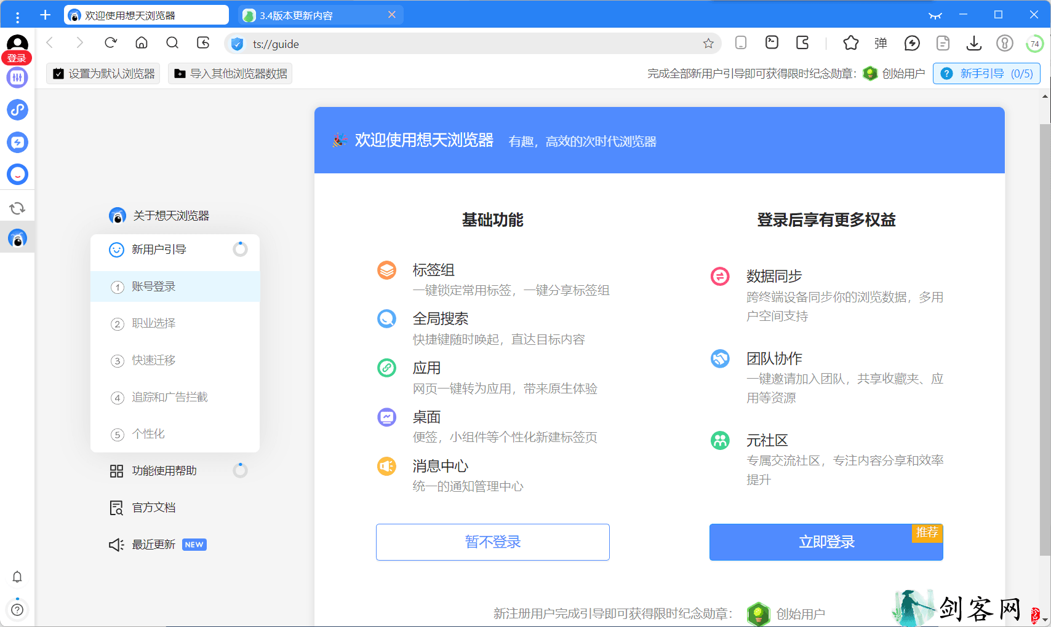The height and width of the screenshot is (627, 1051).
Task: Click the 新用户引导 progress ring
Action: (240, 249)
